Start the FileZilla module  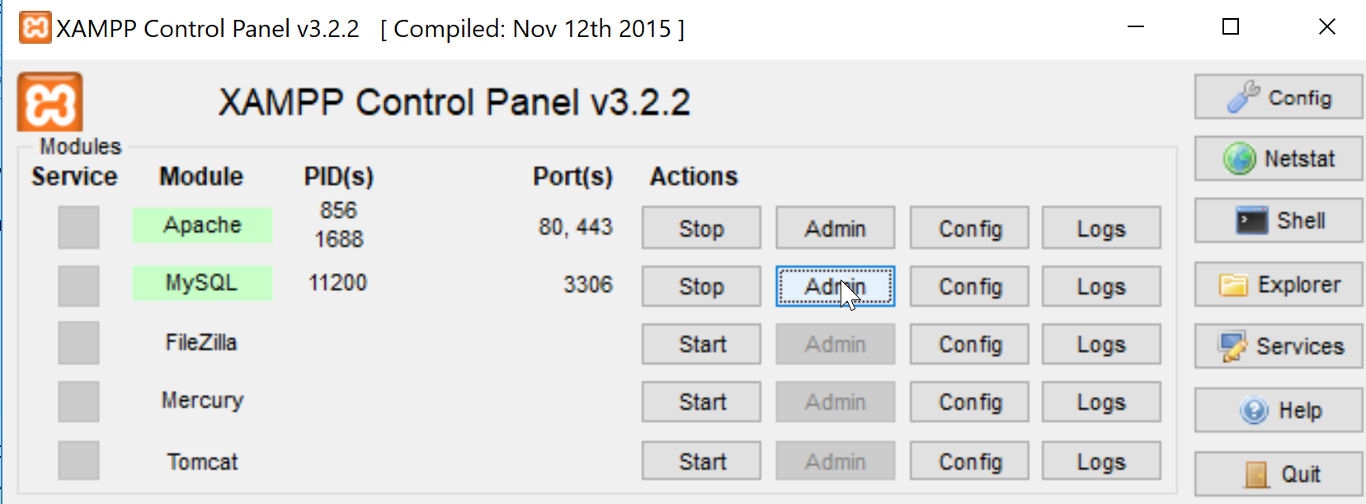click(701, 343)
